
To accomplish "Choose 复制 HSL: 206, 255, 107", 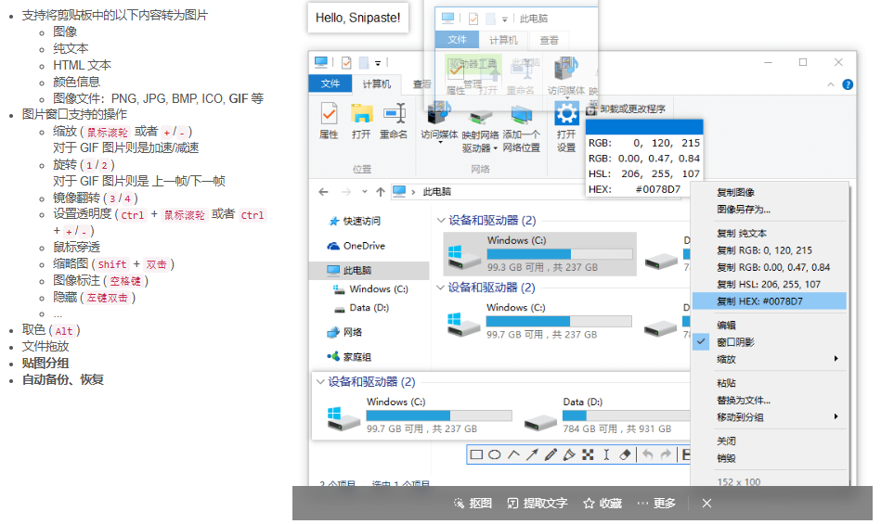I will [770, 285].
